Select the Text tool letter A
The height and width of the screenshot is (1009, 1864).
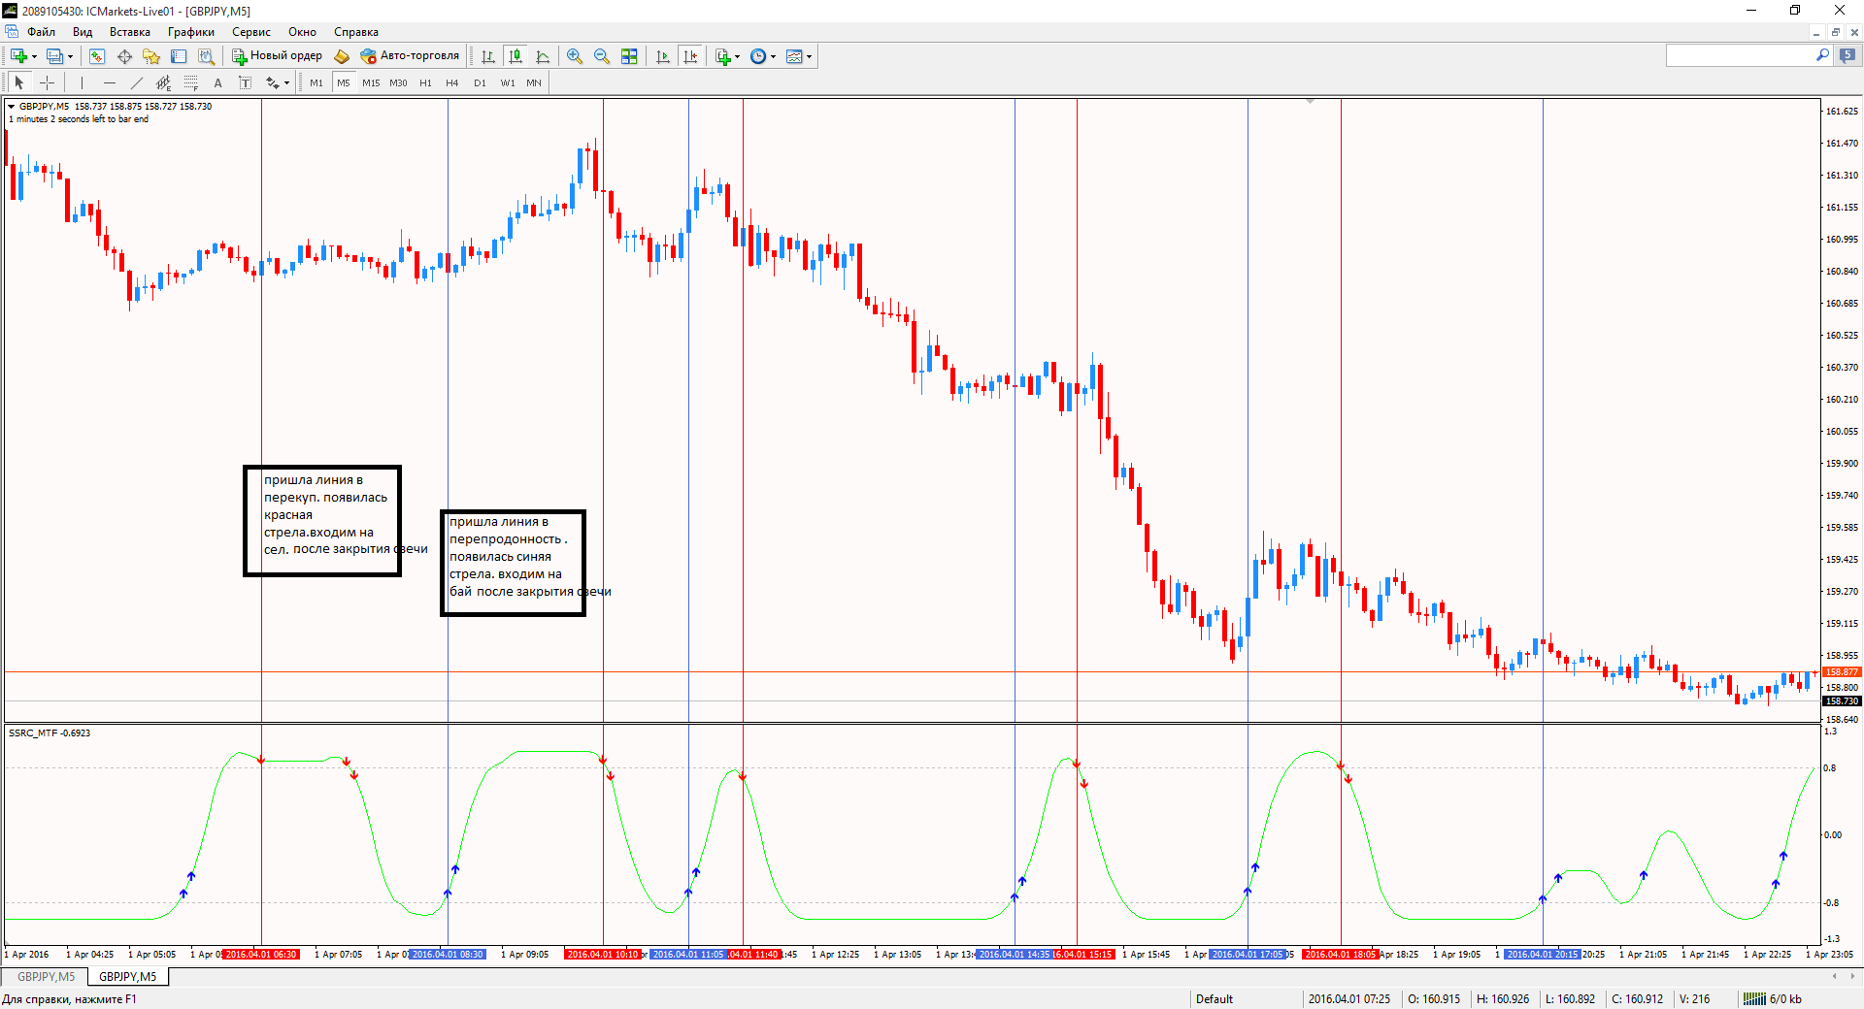[x=218, y=82]
